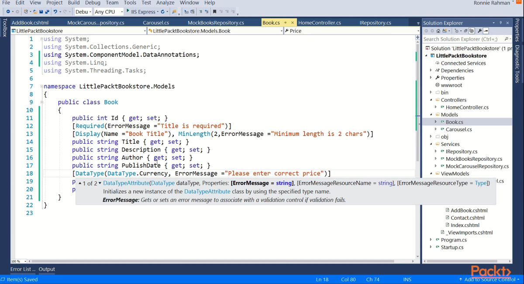Click the Uncomment Selected Lines icon
Image resolution: width=524 pixels, height=284 pixels.
207,11
